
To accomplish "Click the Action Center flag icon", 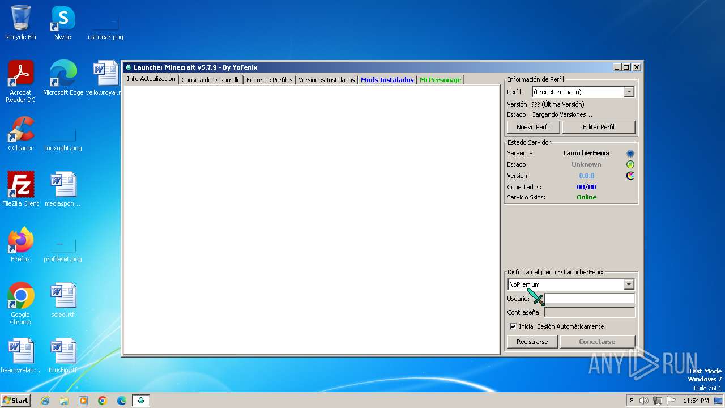I will (671, 401).
